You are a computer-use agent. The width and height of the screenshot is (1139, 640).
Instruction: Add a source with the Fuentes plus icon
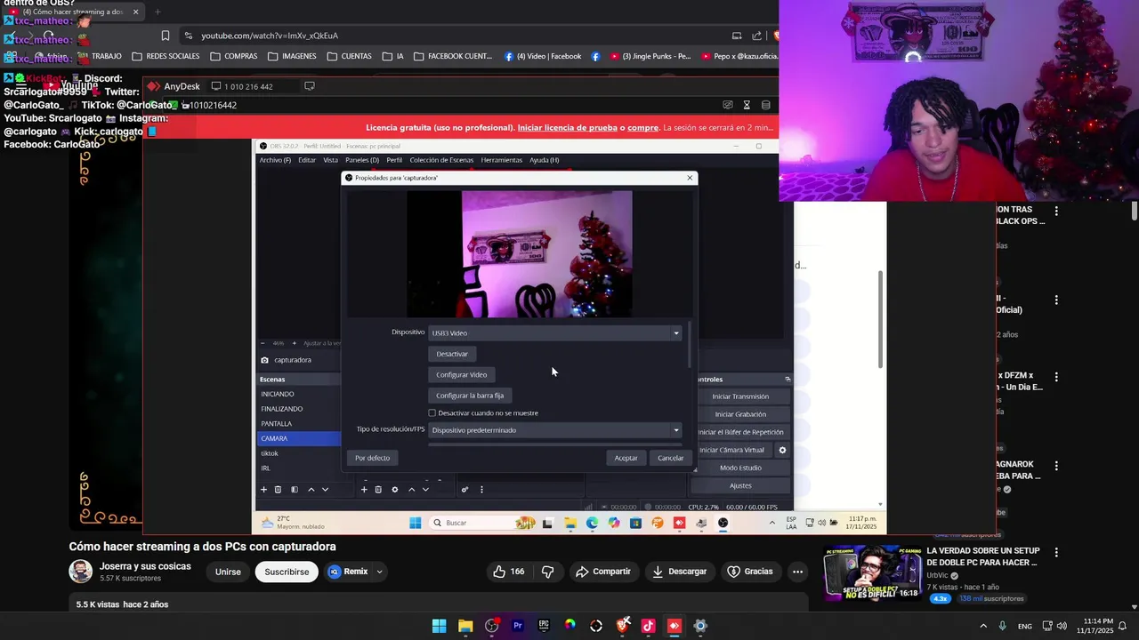click(x=363, y=490)
